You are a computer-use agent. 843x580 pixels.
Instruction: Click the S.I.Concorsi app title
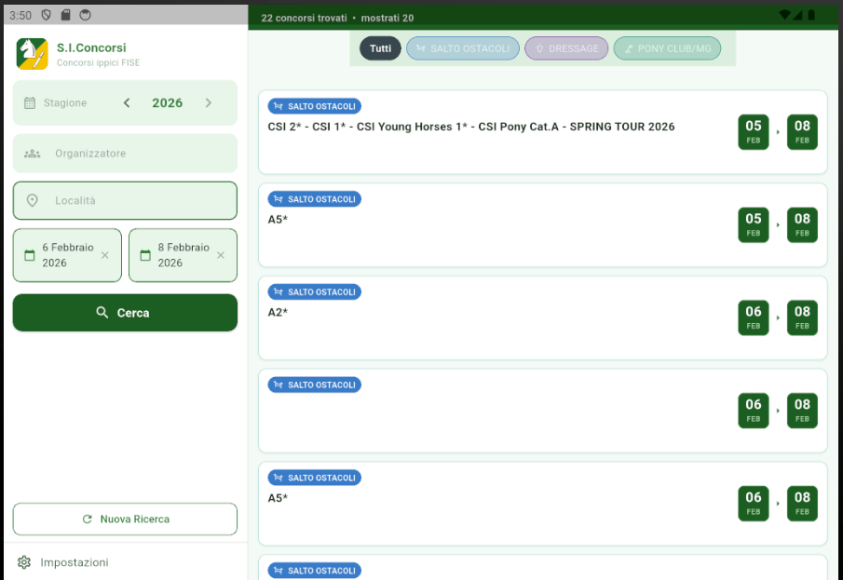[x=91, y=47]
